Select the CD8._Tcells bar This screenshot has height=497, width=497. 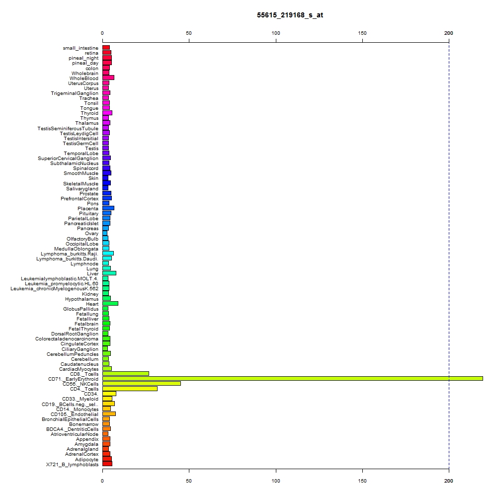click(126, 373)
